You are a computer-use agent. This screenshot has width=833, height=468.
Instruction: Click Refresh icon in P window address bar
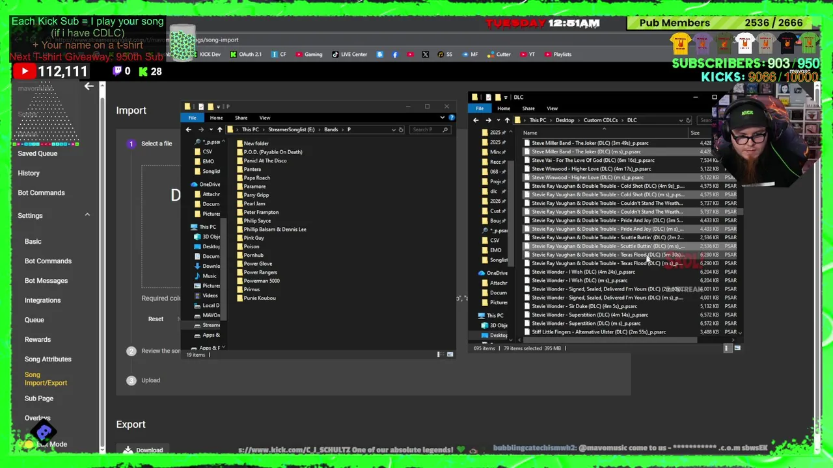[x=401, y=129]
